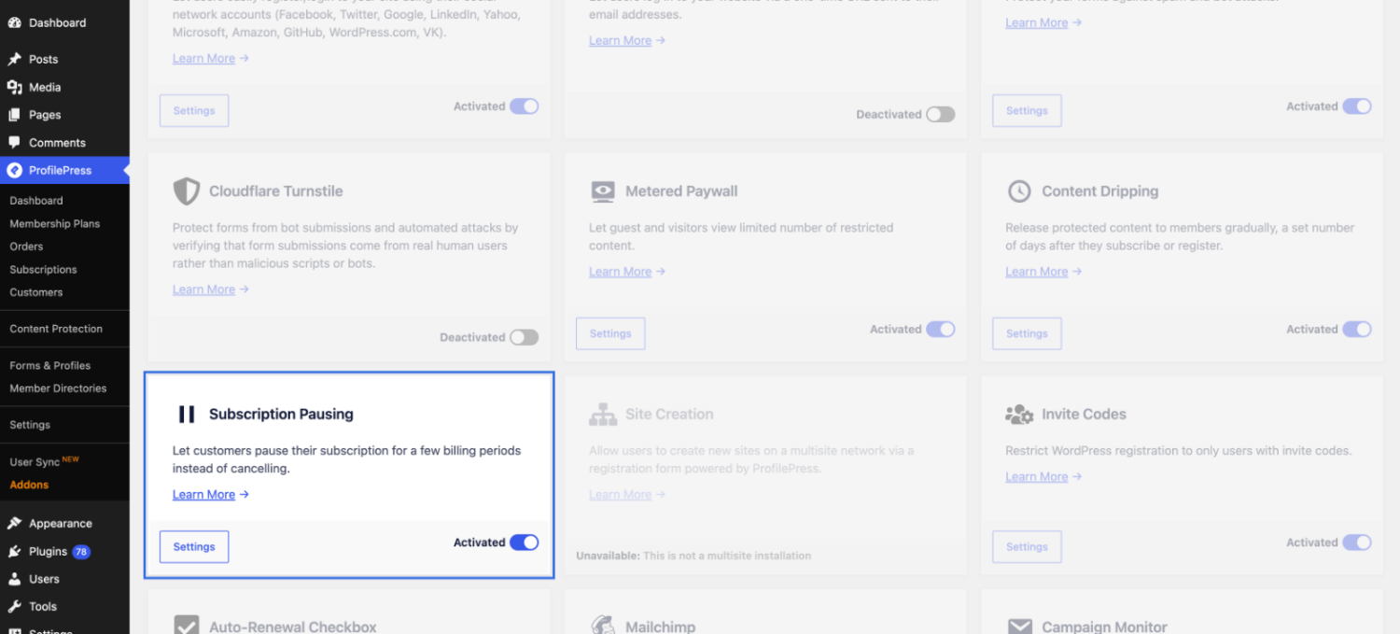1400x634 pixels.
Task: Click the Pages icon in the sidebar
Action: coord(14,115)
